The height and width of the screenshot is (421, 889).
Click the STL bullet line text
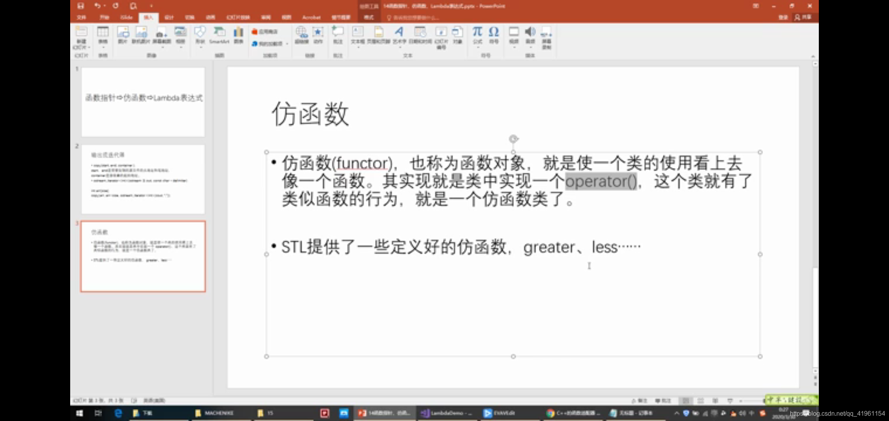click(x=460, y=247)
